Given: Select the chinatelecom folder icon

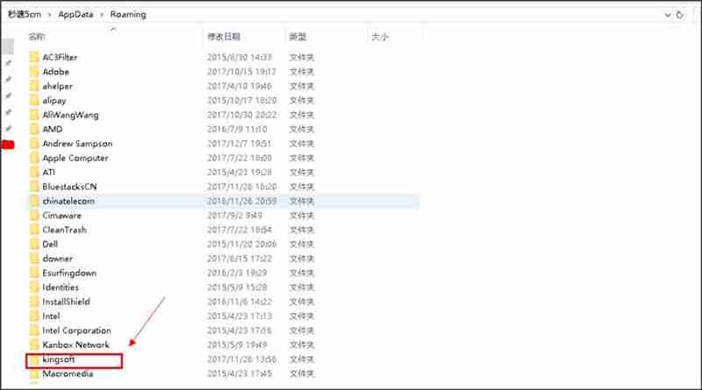Looking at the screenshot, I should [x=34, y=201].
